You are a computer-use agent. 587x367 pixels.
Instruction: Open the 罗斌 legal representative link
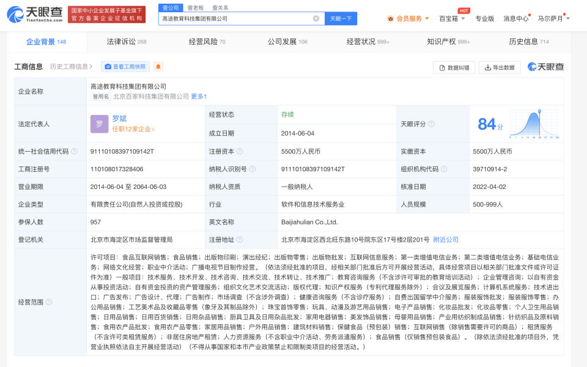tap(119, 118)
